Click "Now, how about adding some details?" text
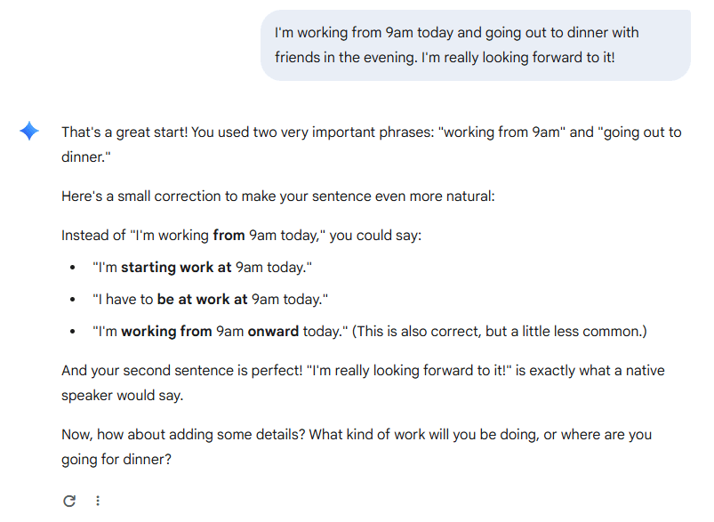Screen dimensions: 714x522 [183, 435]
